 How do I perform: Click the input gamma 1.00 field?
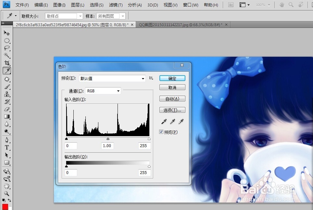tap(107, 146)
